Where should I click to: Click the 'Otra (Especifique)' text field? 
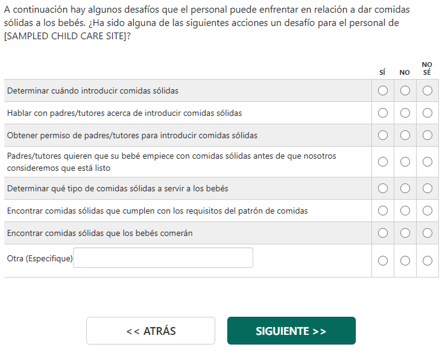click(x=163, y=258)
